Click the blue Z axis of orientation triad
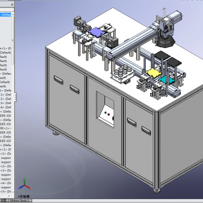The width and height of the screenshot is (203, 203). 21,187
